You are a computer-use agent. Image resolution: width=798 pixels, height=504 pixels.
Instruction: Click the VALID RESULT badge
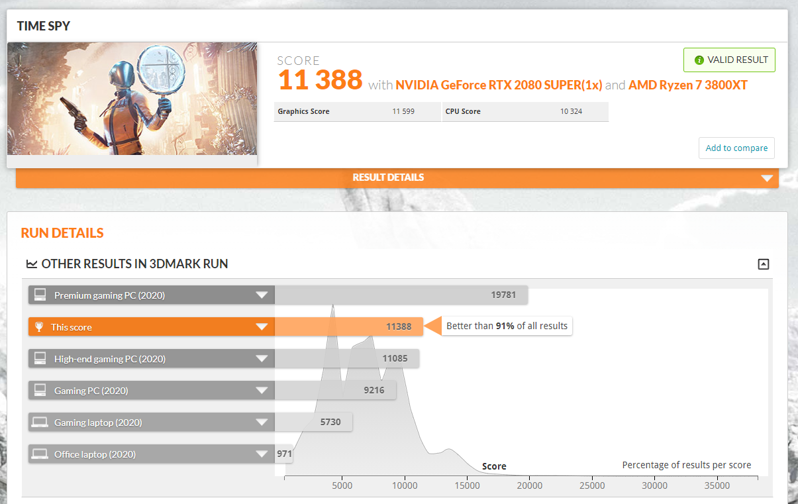pyautogui.click(x=729, y=60)
